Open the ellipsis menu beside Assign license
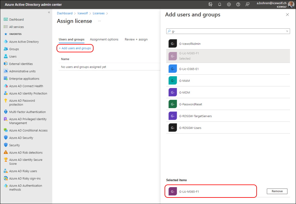Screen dimensions: 296x204 [x=99, y=21]
